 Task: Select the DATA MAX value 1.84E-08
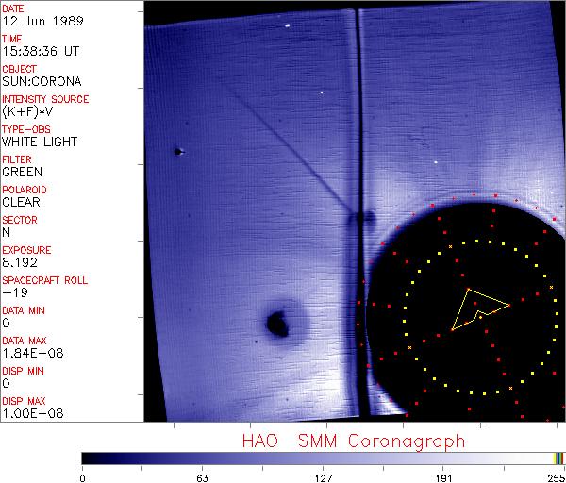[x=29, y=354]
